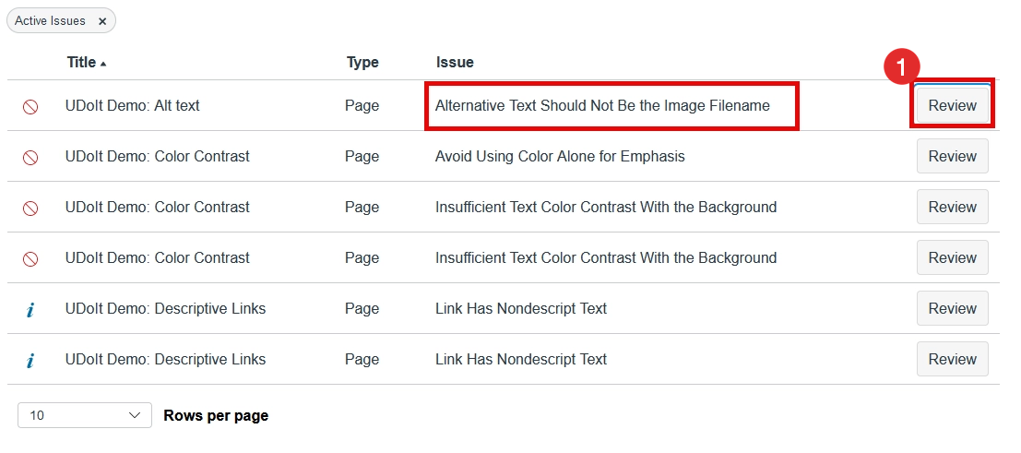Viewport: 1021px width, 453px height.
Task: Review the Alt text filename issue
Action: 952,106
